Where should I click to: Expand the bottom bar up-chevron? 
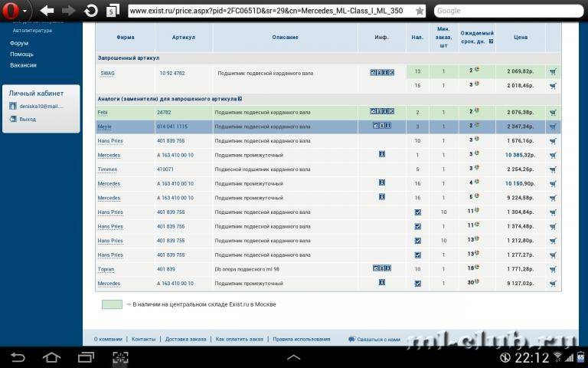(294, 357)
